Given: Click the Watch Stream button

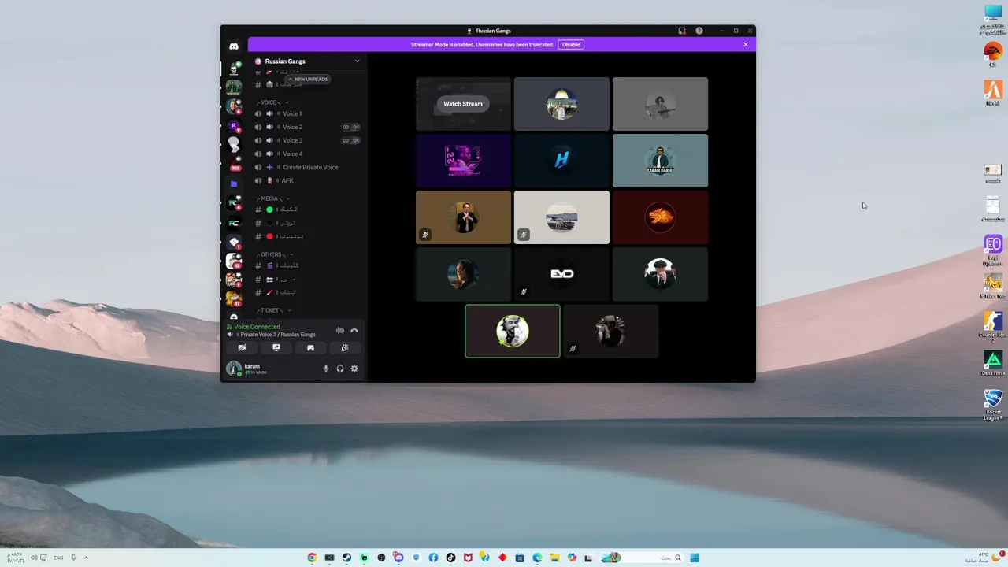Looking at the screenshot, I should [463, 104].
